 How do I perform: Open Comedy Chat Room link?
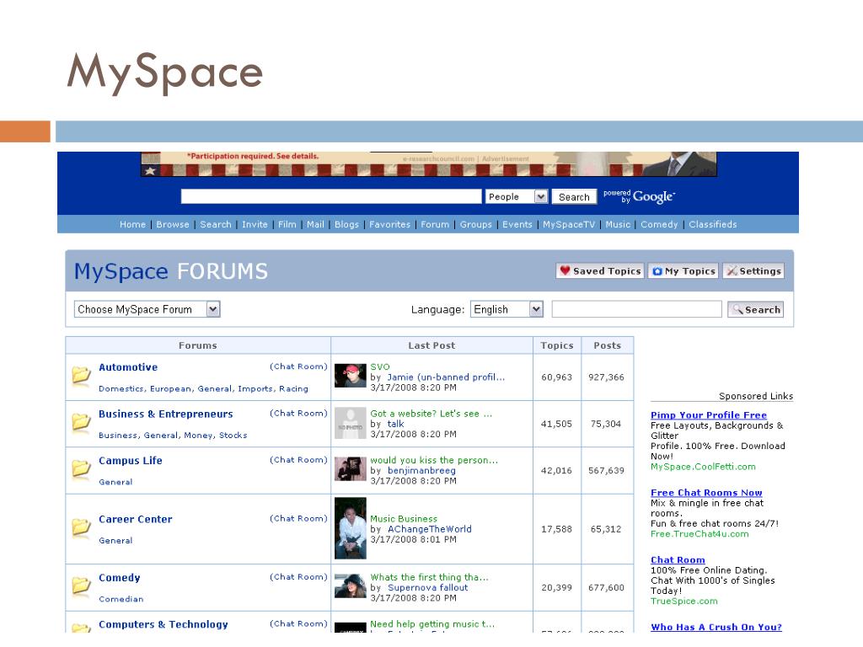click(298, 576)
